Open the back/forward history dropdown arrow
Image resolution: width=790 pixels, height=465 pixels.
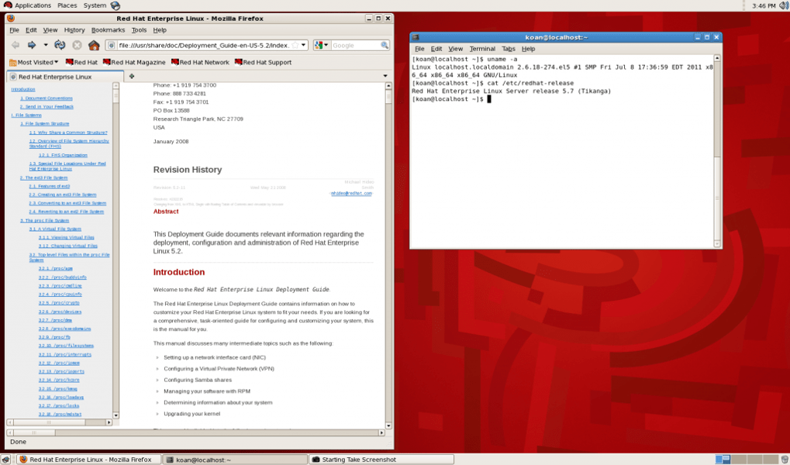point(45,46)
